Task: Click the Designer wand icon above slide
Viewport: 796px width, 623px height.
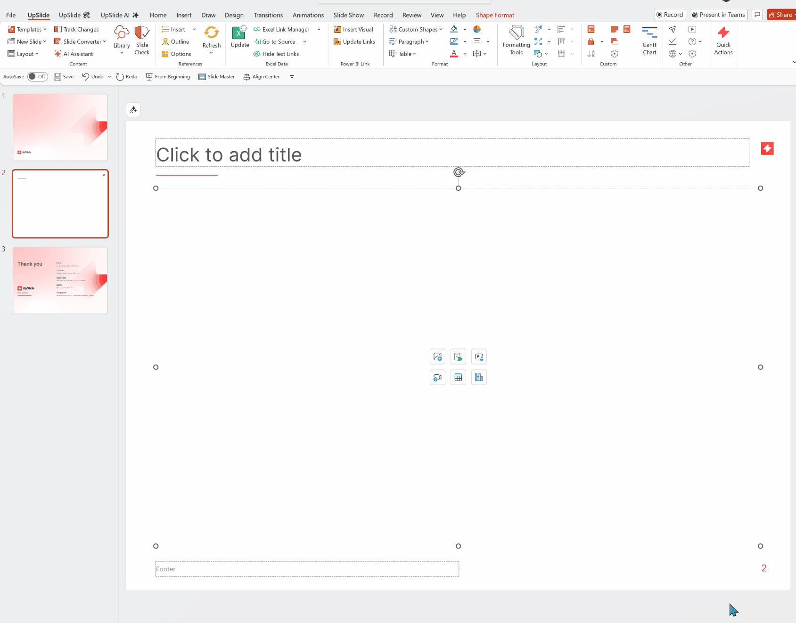Action: coord(133,110)
